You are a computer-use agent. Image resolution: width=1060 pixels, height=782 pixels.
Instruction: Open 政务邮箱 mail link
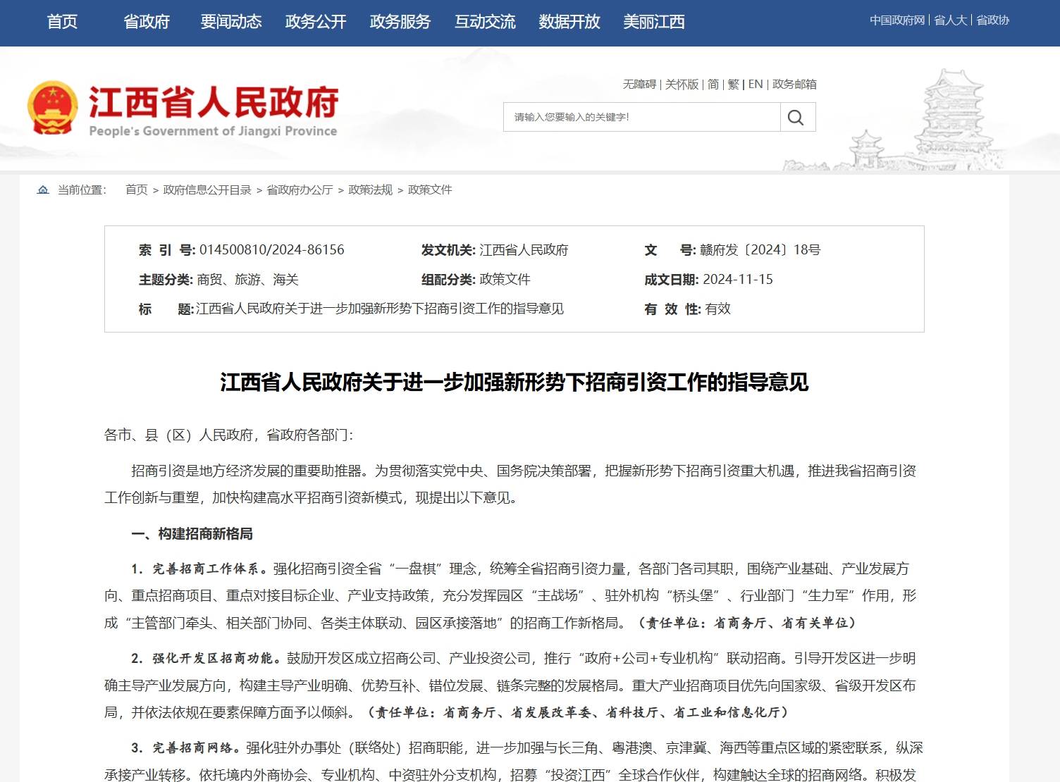pos(794,85)
